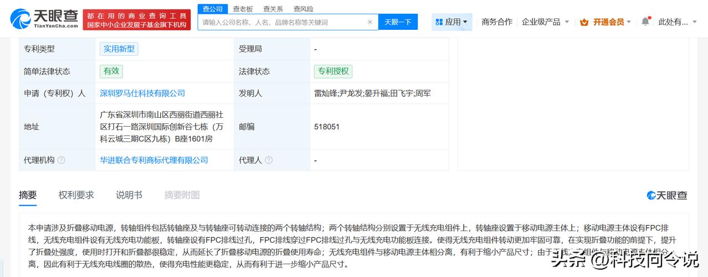Screen dimensions: 708x277
Task: Click the postal code 518051
Action: 327,127
